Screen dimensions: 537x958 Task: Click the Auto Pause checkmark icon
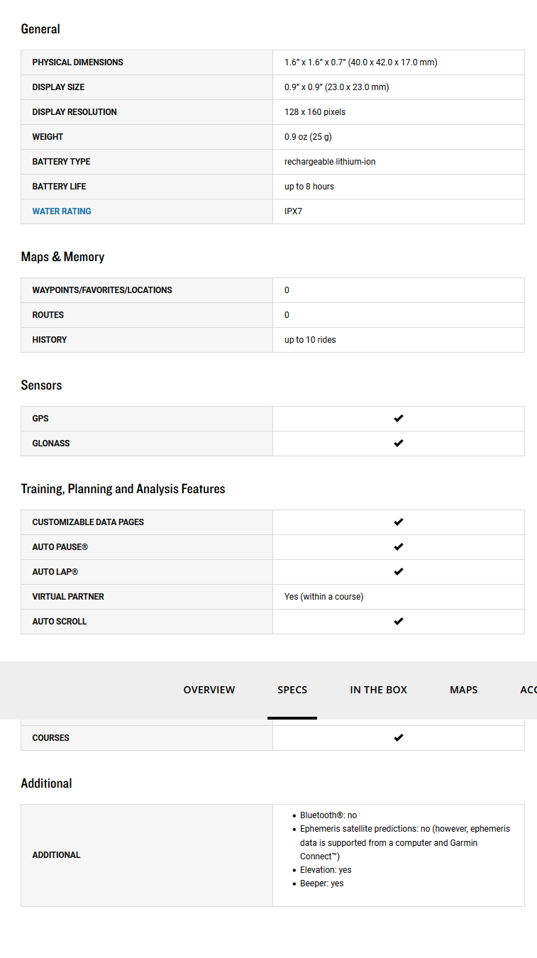398,547
